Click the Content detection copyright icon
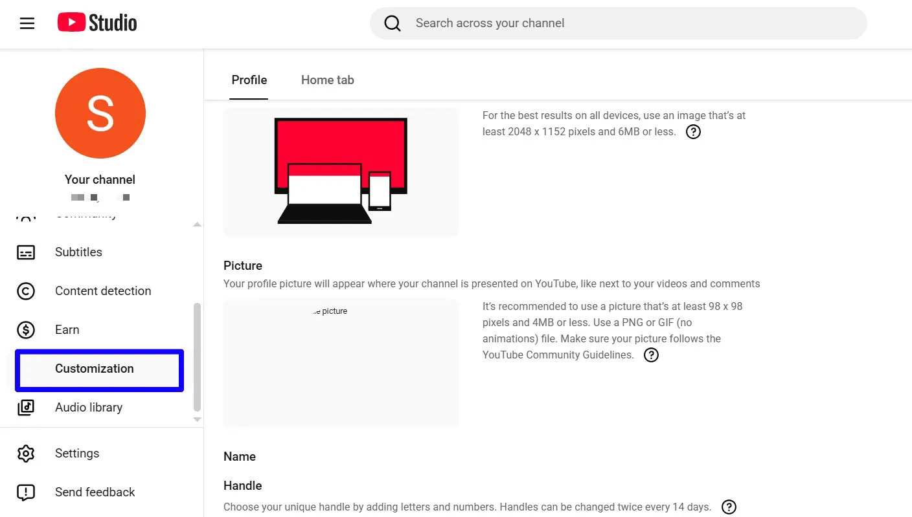 [x=26, y=291]
